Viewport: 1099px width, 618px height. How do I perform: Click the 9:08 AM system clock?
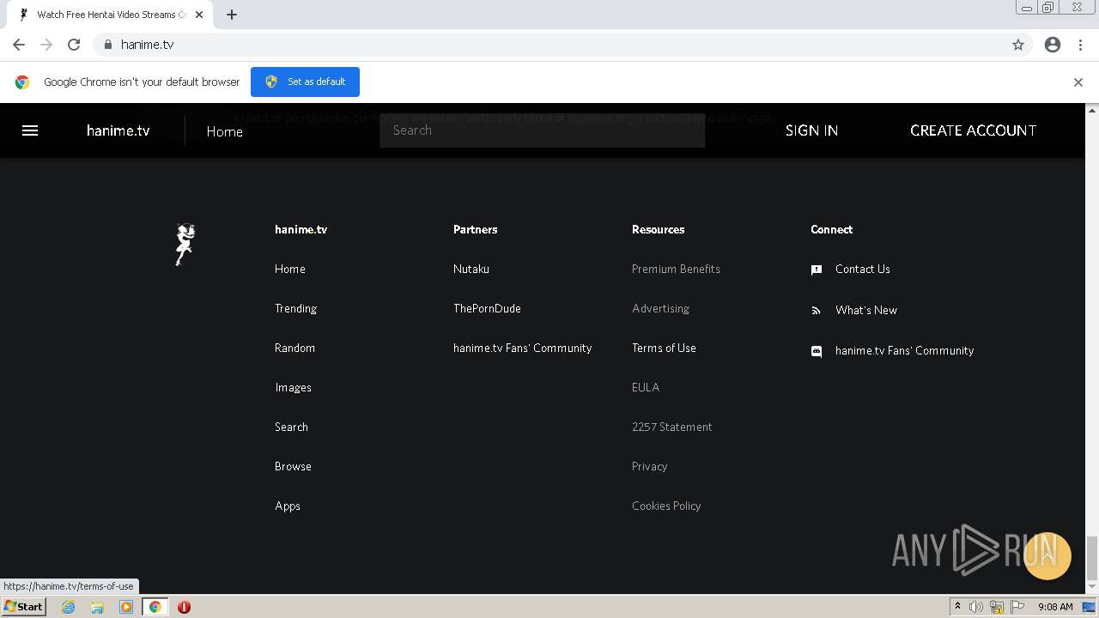tap(1055, 607)
